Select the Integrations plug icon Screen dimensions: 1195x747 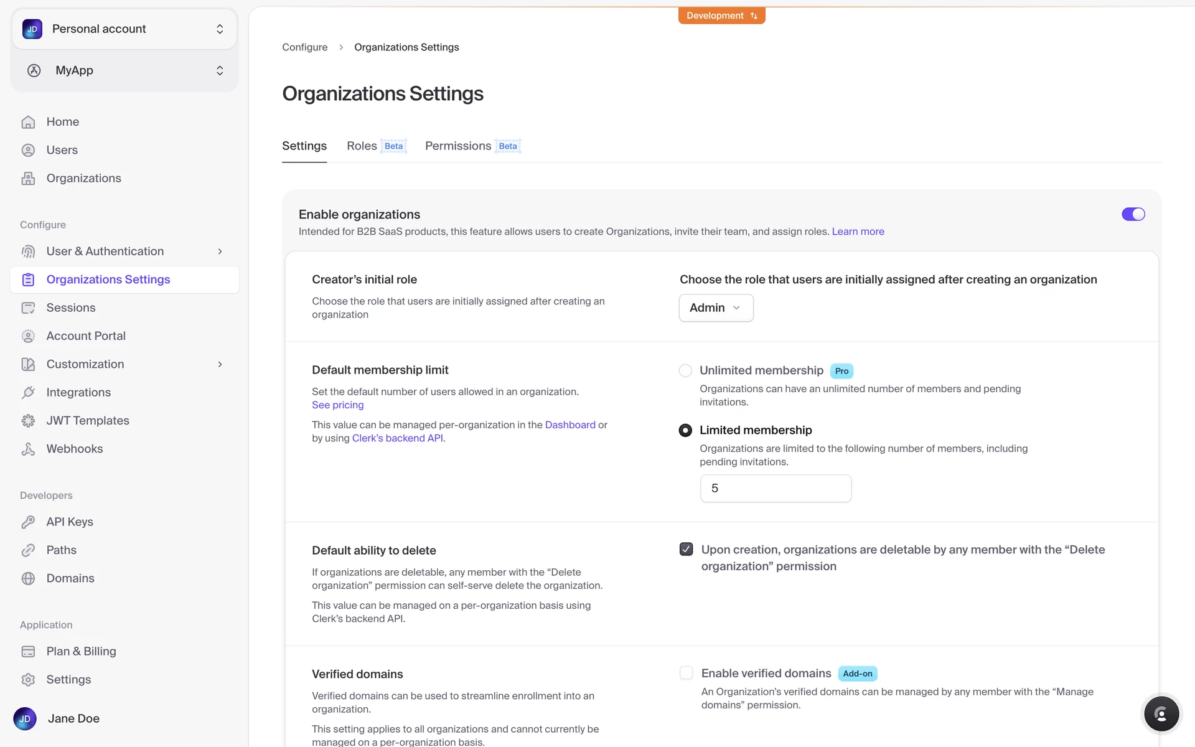coord(28,392)
